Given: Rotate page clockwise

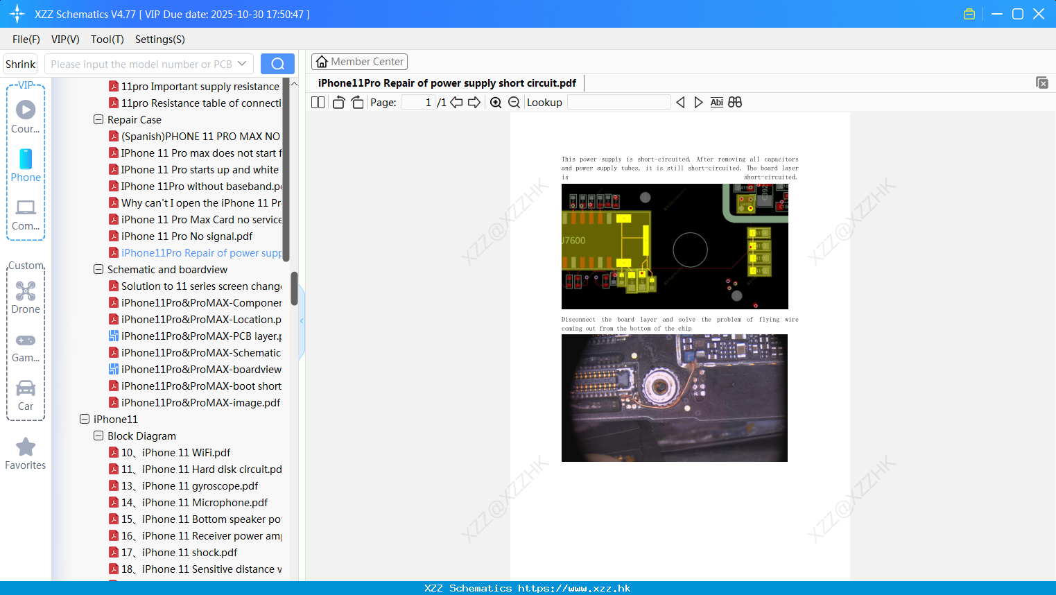Looking at the screenshot, I should coord(357,102).
